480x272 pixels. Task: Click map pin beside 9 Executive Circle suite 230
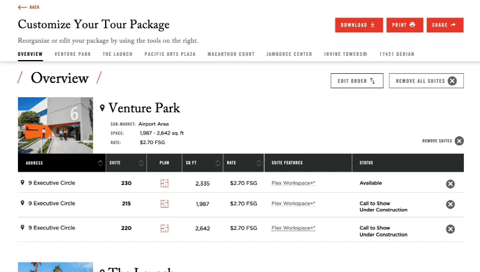[22, 183]
